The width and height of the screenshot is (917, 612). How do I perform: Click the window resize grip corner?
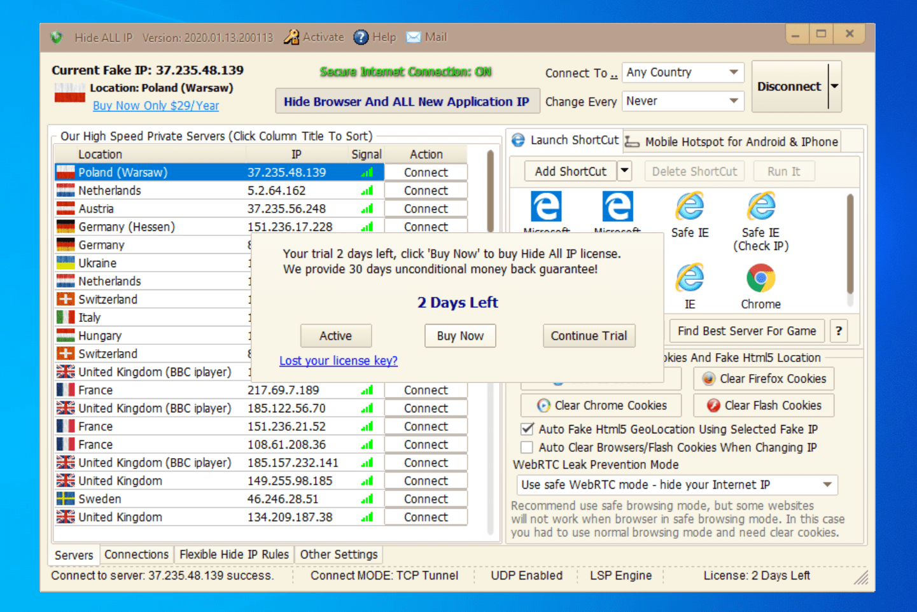tap(862, 578)
